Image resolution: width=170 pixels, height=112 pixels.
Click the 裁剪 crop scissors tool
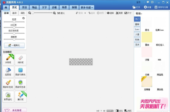pos(119,13)
